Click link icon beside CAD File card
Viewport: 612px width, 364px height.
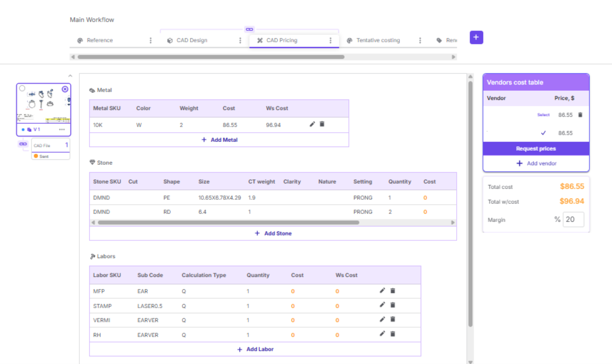(23, 144)
